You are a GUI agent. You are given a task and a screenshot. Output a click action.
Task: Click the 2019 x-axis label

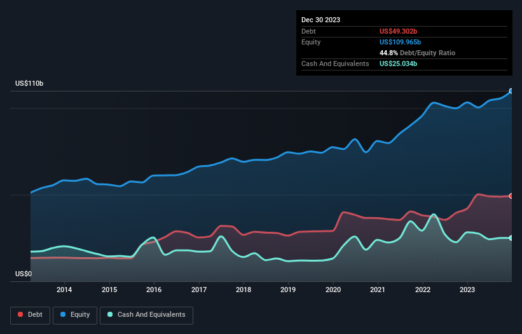[288, 290]
